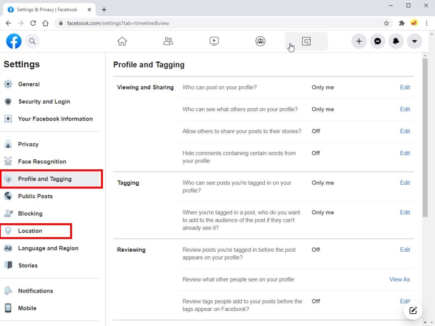Open the Watch video icon
435x326 pixels.
214,41
